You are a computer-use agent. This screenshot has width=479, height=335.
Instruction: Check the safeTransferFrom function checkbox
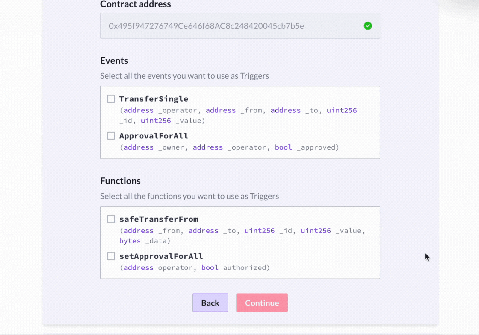111,219
